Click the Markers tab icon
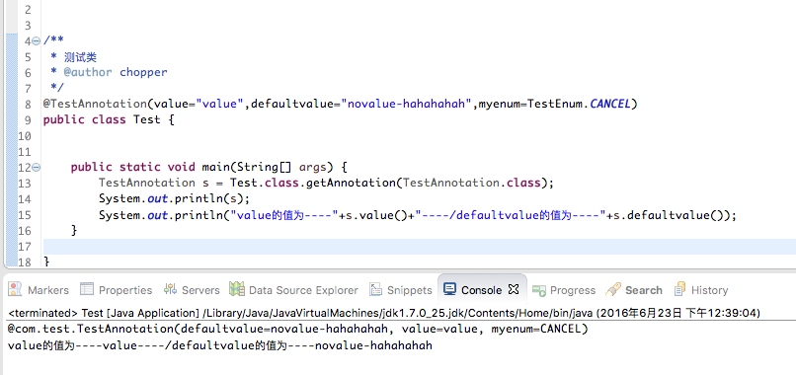Image resolution: width=796 pixels, height=375 pixels. (x=15, y=290)
